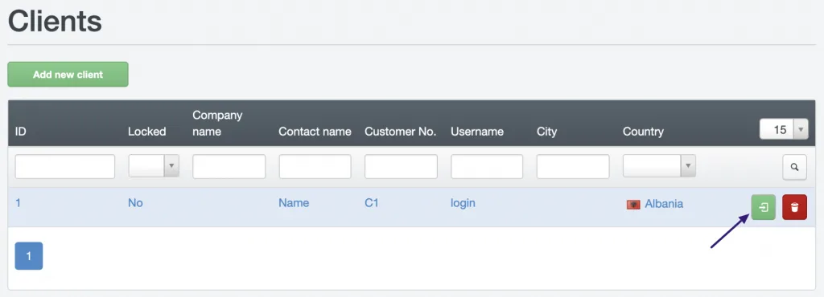824x297 pixels.
Task: Focus the Customer No. filter field
Action: 401,167
